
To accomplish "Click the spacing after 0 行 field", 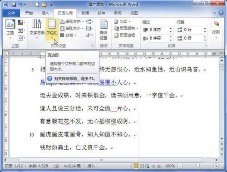I will [x=193, y=38].
